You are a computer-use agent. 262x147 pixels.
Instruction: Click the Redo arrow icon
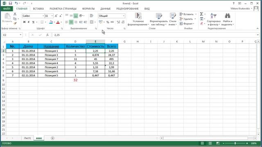(x=25, y=3)
